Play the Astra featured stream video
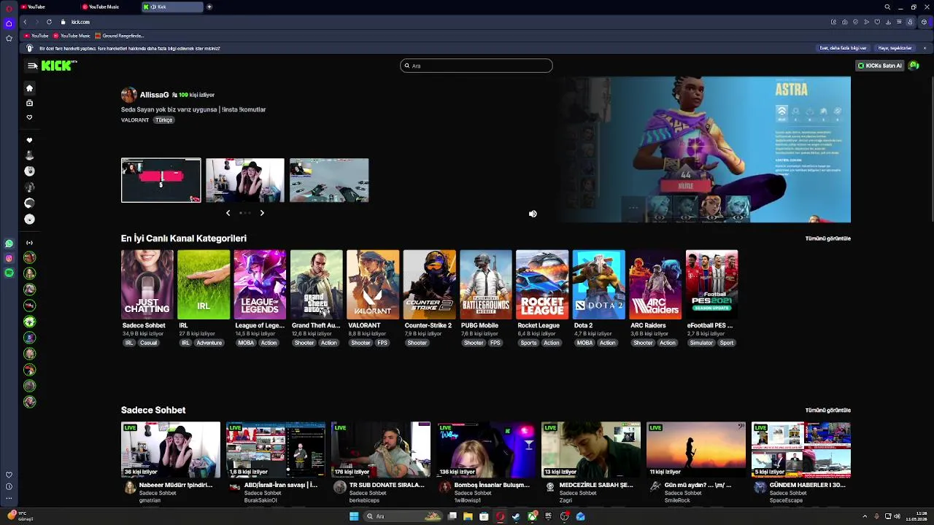Screen dimensions: 934x525 [706, 149]
